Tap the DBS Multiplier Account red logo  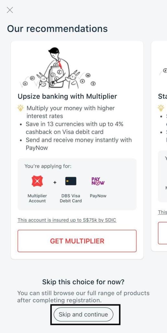click(x=37, y=181)
